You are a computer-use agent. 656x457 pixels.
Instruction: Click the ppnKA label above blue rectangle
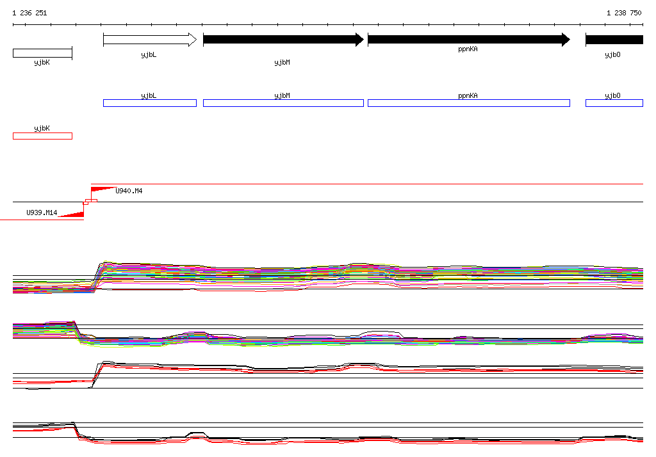[x=468, y=96]
